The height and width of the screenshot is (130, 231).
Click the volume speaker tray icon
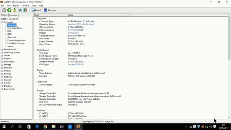pyautogui.click(x=211, y=127)
